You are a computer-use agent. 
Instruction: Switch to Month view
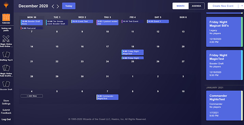point(181,6)
